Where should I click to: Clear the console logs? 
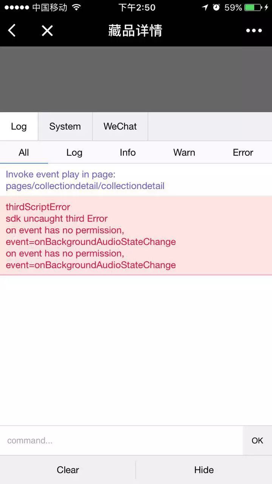pos(68,470)
